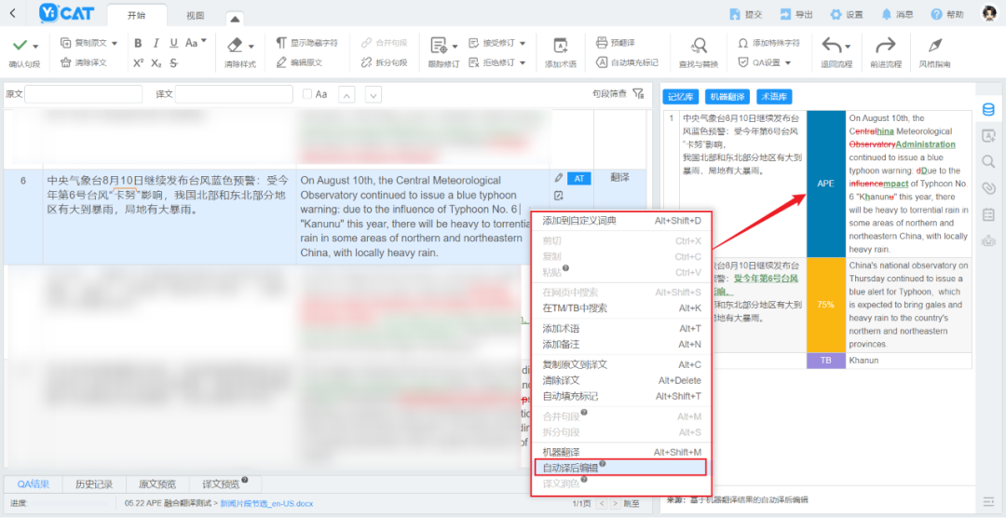Click 预翻译 in the toolbar
The height and width of the screenshot is (519, 1006).
pyautogui.click(x=616, y=43)
